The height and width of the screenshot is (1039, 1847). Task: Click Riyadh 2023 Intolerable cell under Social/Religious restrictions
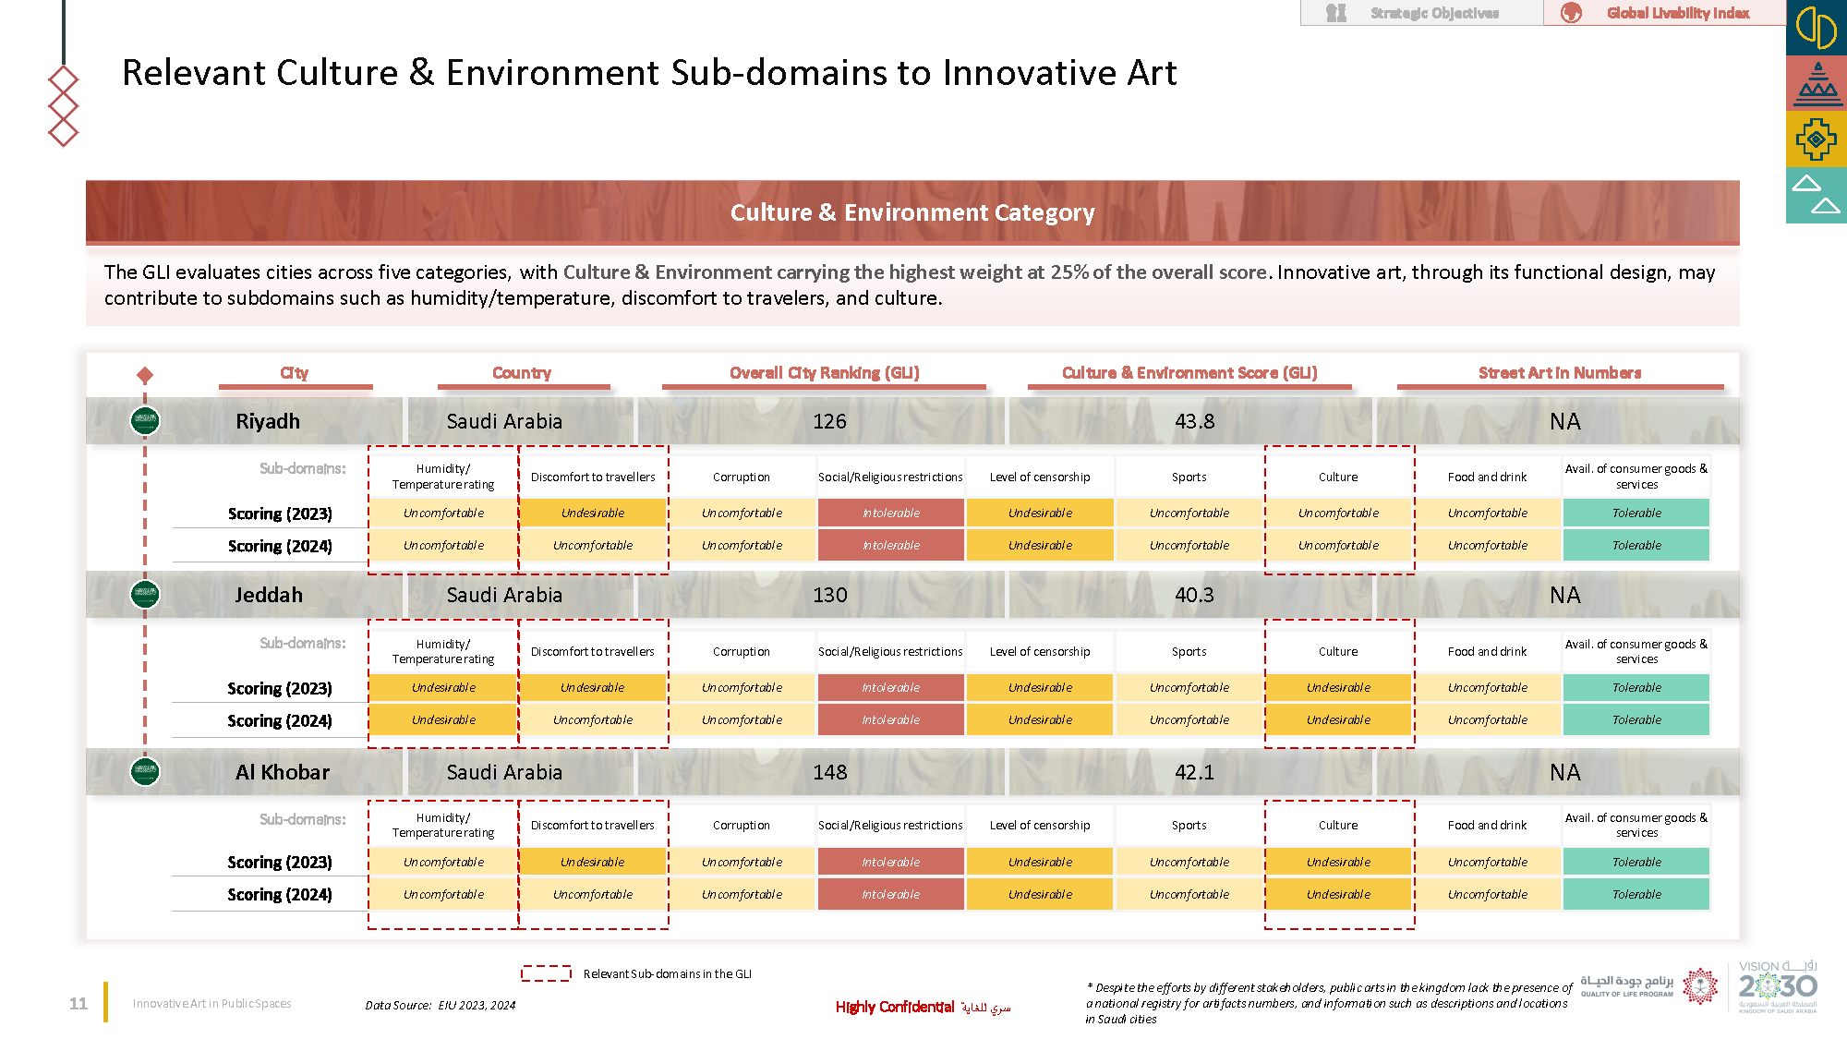pos(891,513)
